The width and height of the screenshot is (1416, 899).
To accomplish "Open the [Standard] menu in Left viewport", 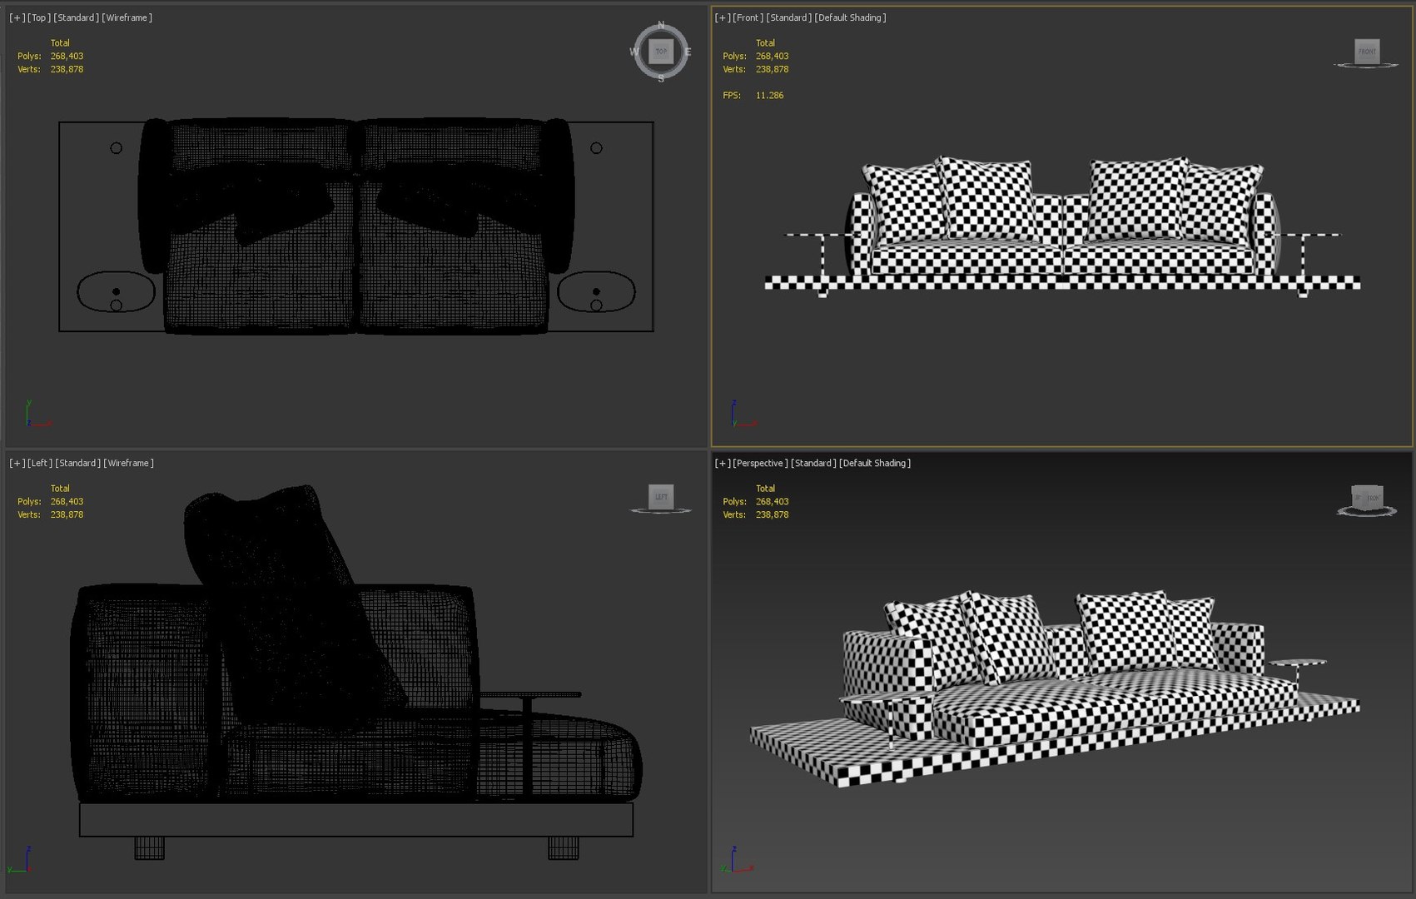I will [77, 463].
